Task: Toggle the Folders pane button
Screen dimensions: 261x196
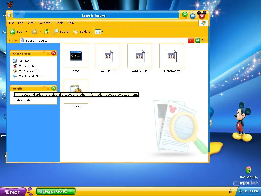Action: click(82, 32)
